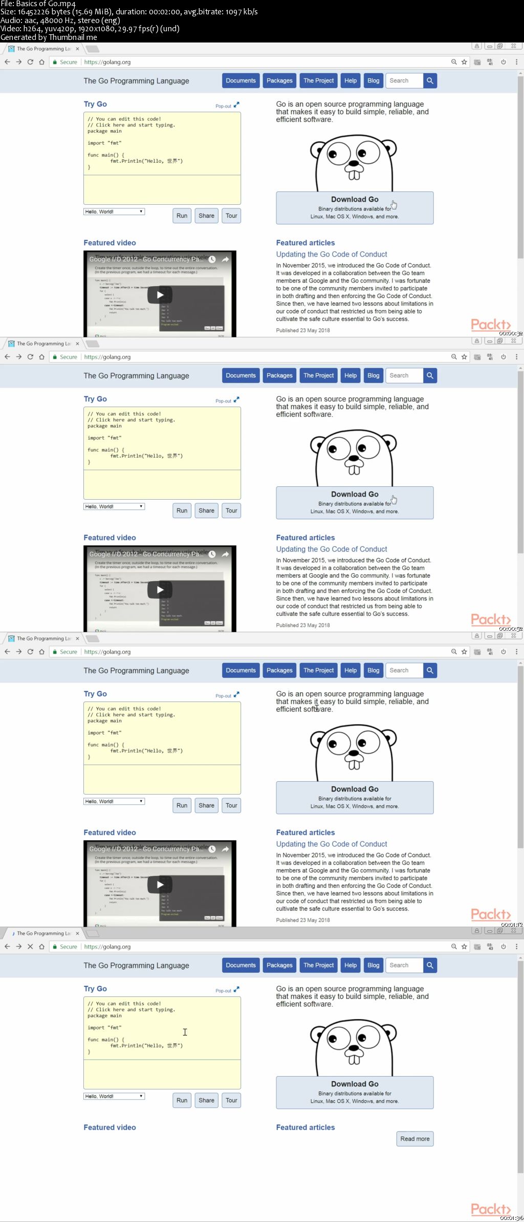The height and width of the screenshot is (1222, 524).
Task: Click Download Go button in 00:00:32 frame
Action: 355,208
